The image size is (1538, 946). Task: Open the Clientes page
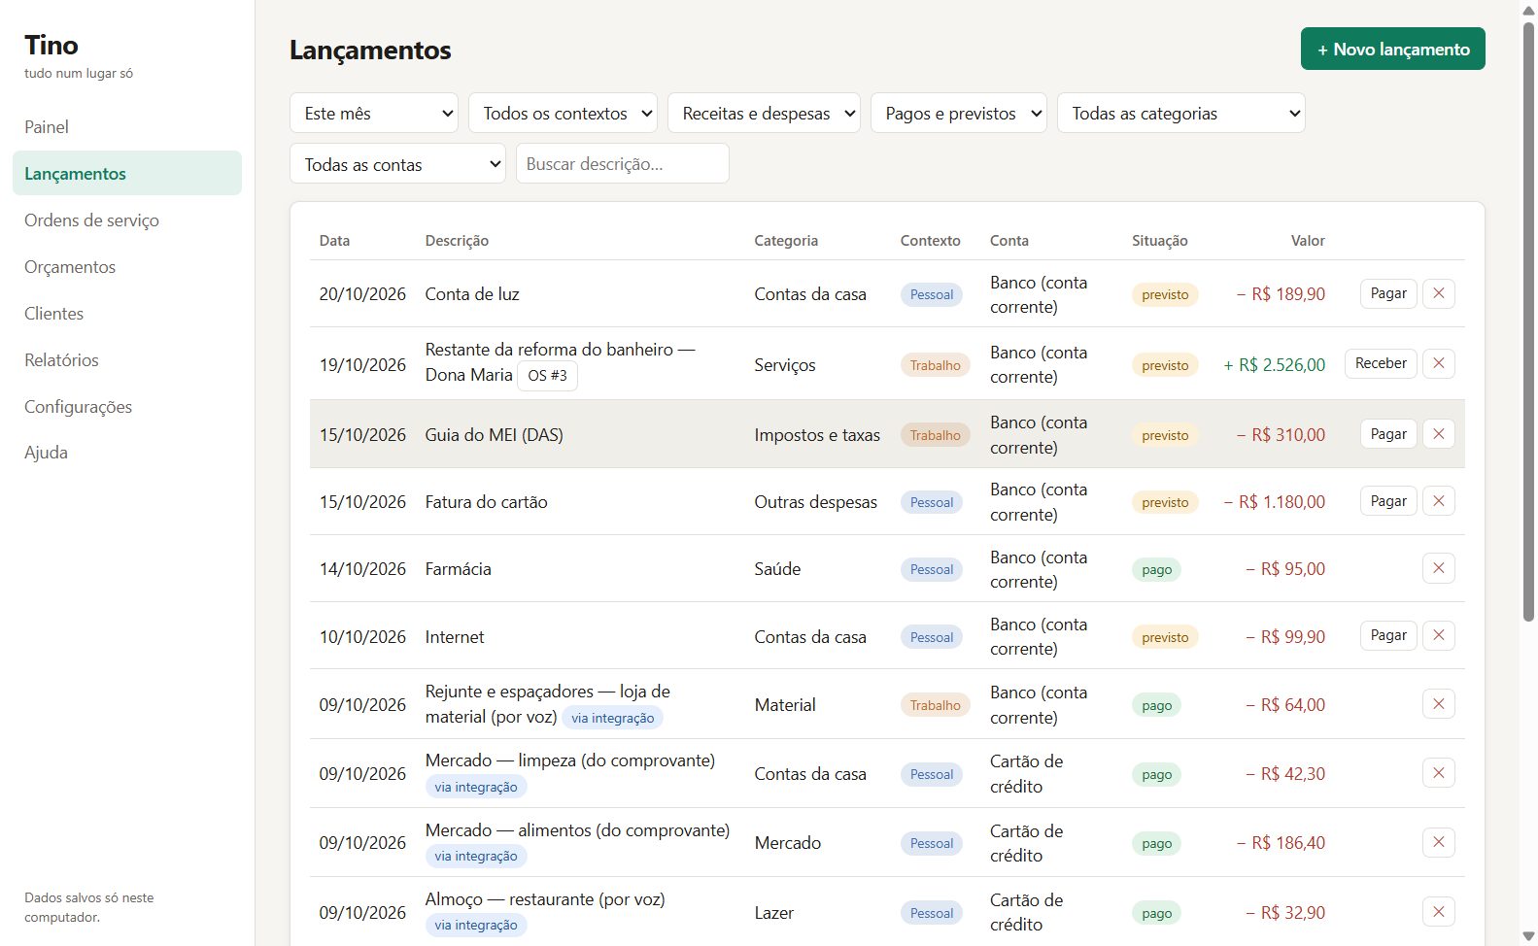tap(127, 314)
